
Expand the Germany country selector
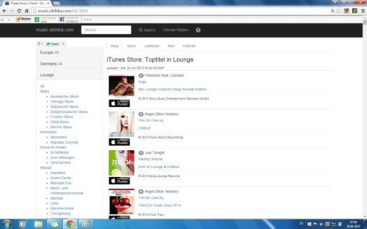coord(70,64)
